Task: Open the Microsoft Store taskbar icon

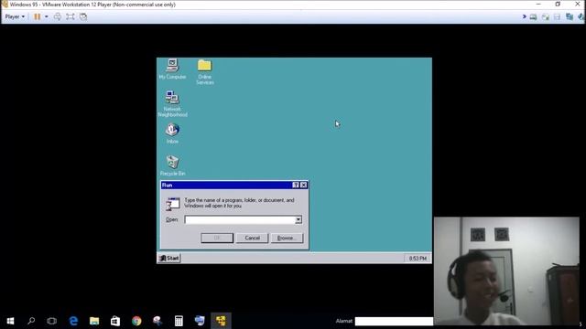Action: pos(115,321)
